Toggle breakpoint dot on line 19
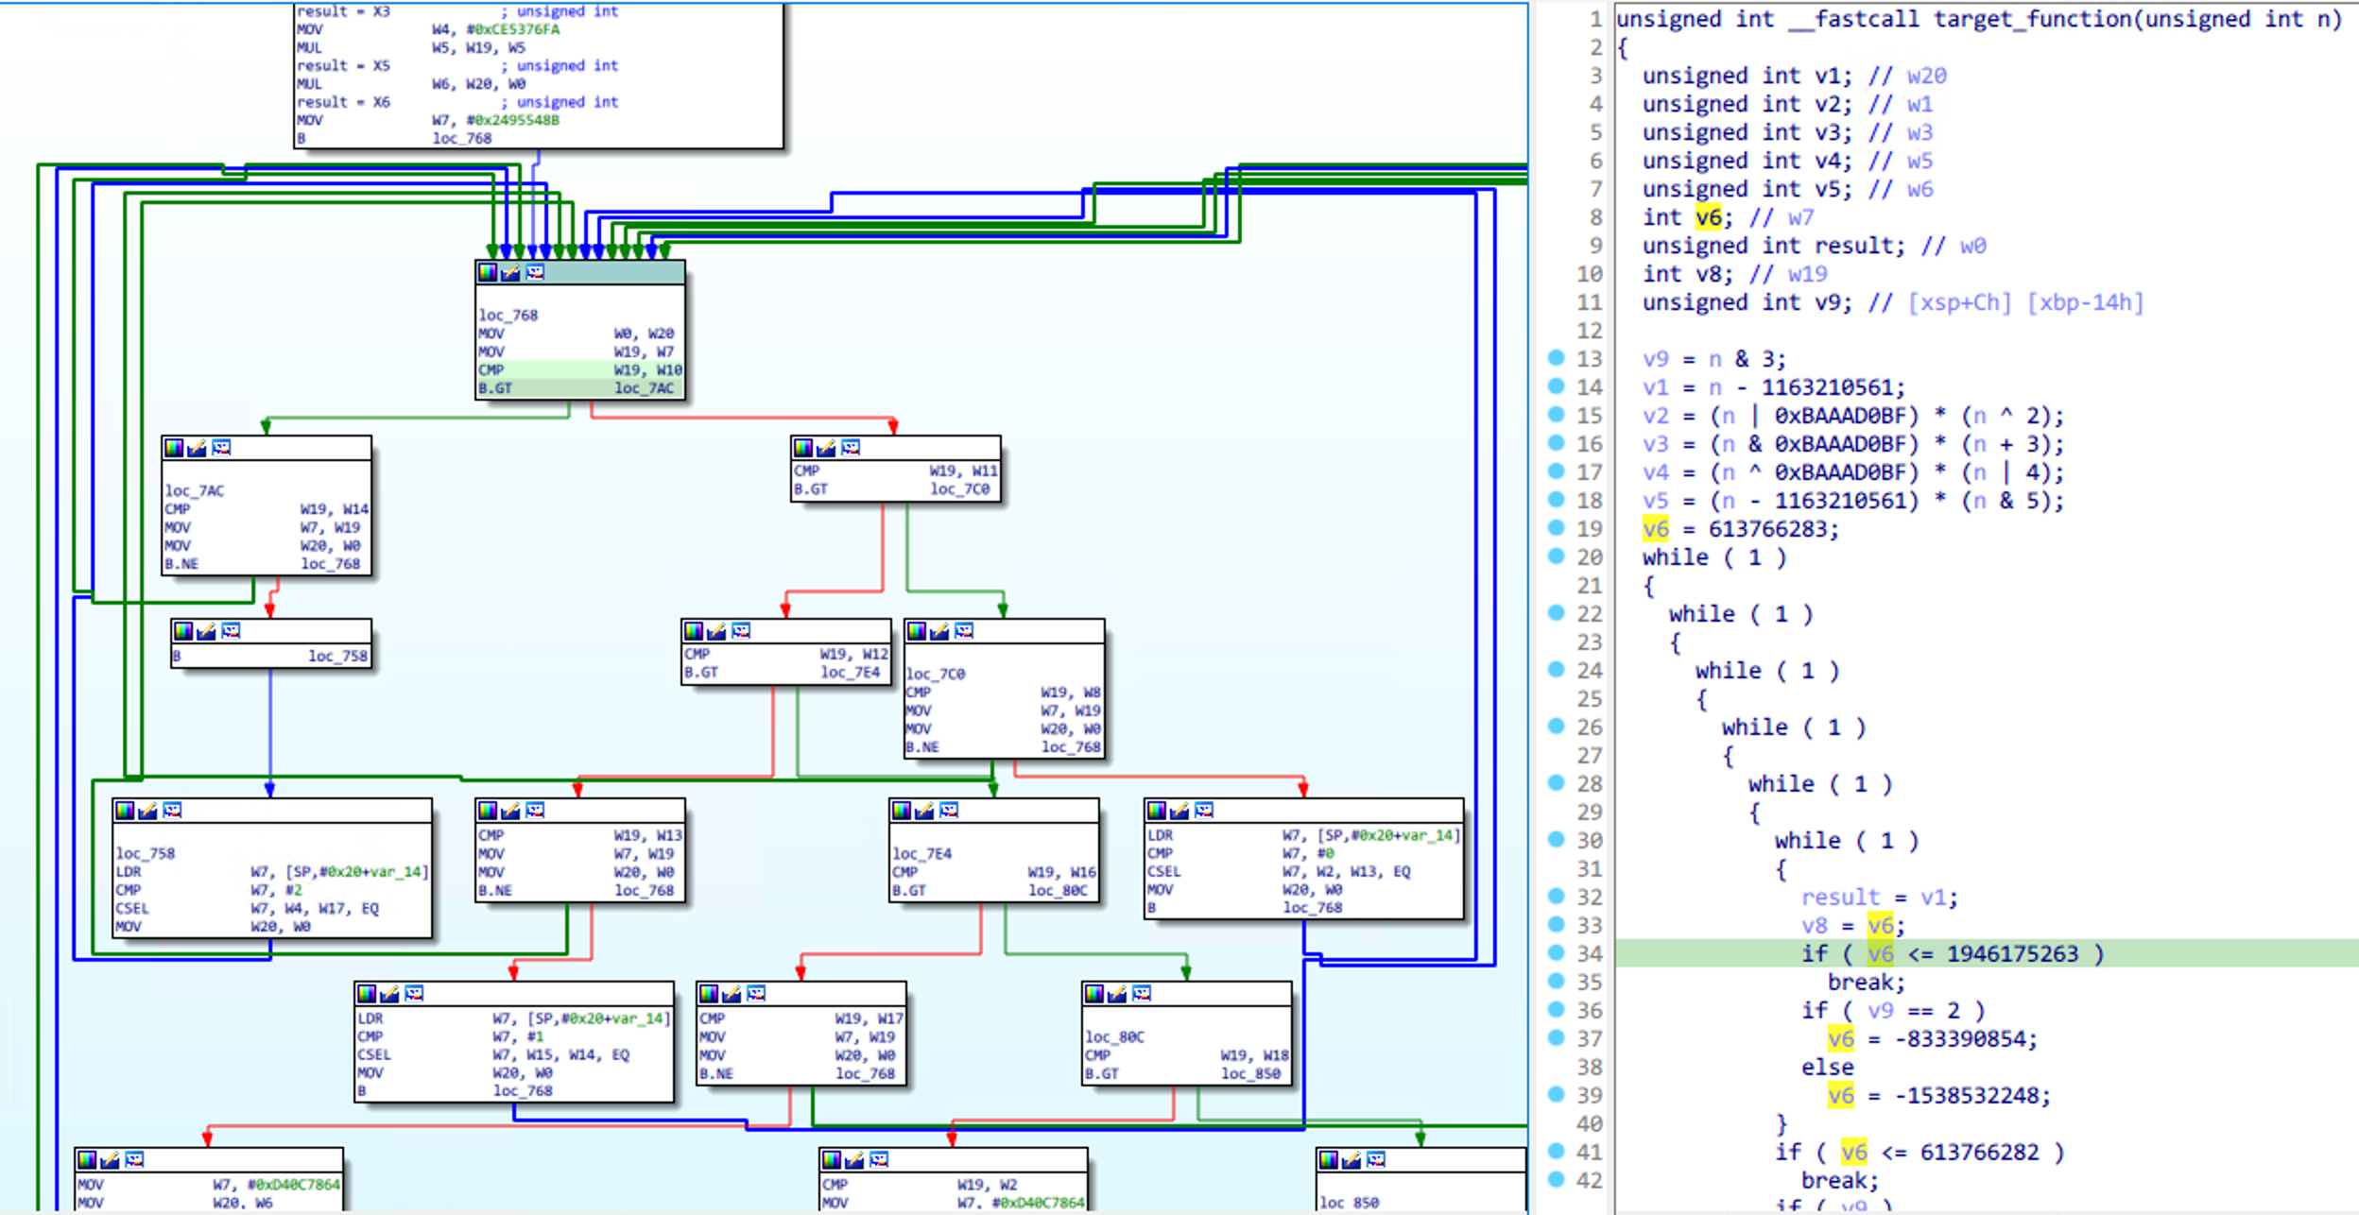Image resolution: width=2359 pixels, height=1215 pixels. (1557, 528)
